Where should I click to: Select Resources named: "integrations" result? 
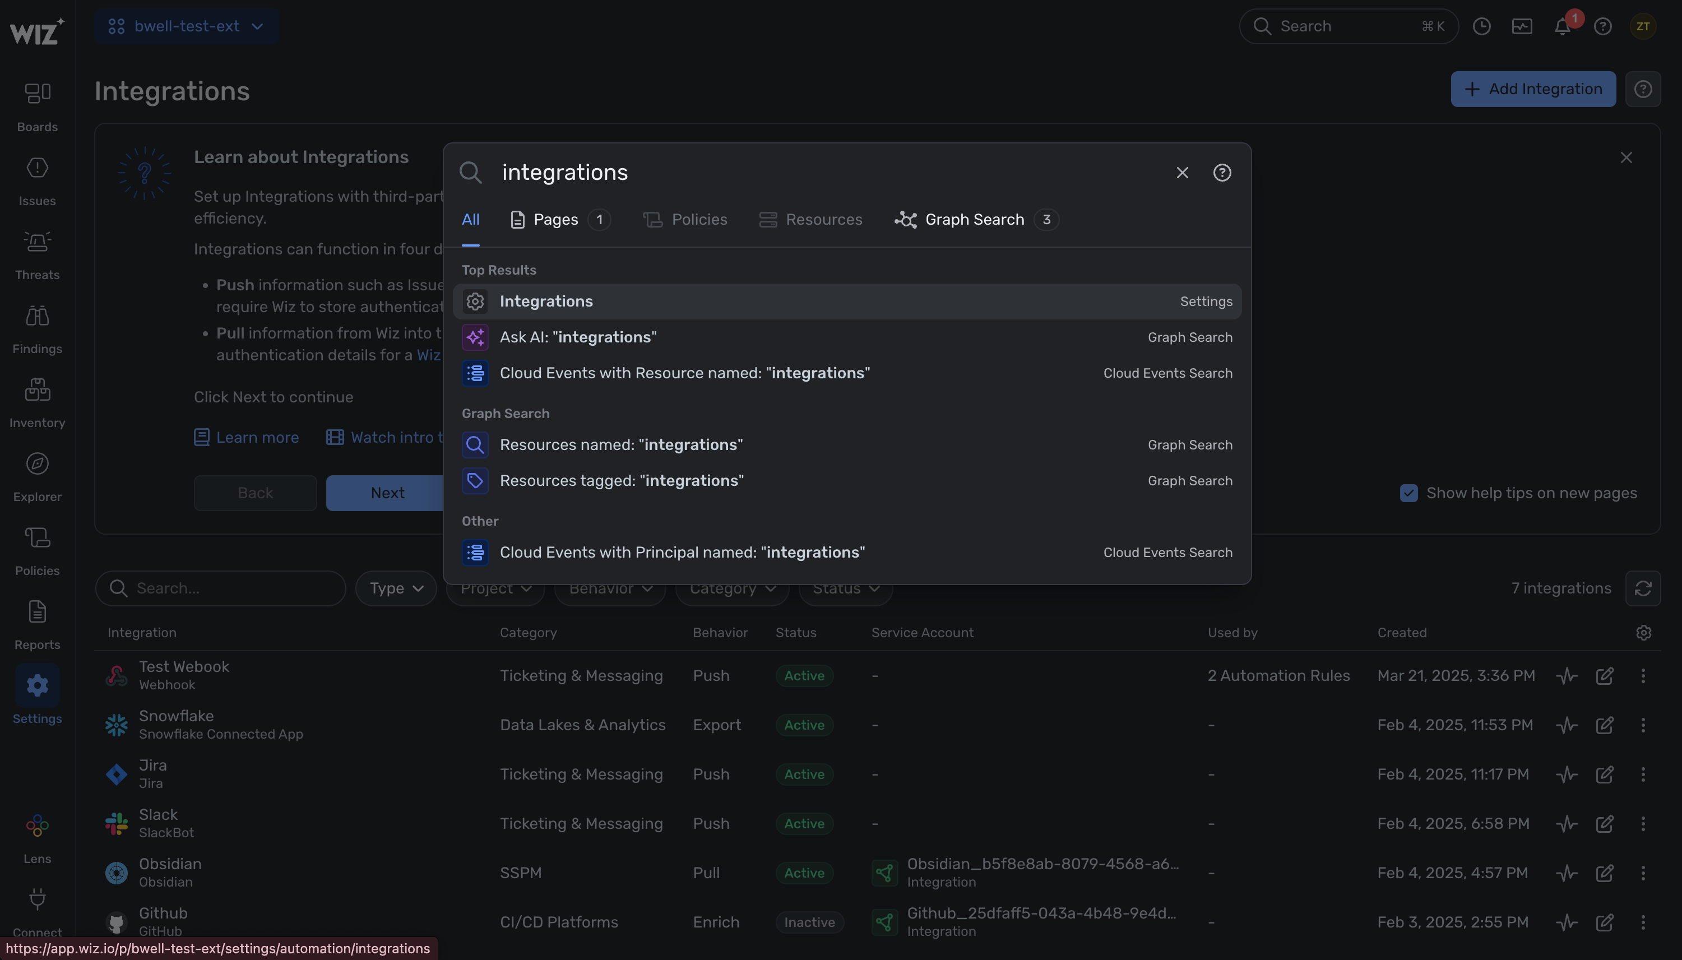(846, 445)
